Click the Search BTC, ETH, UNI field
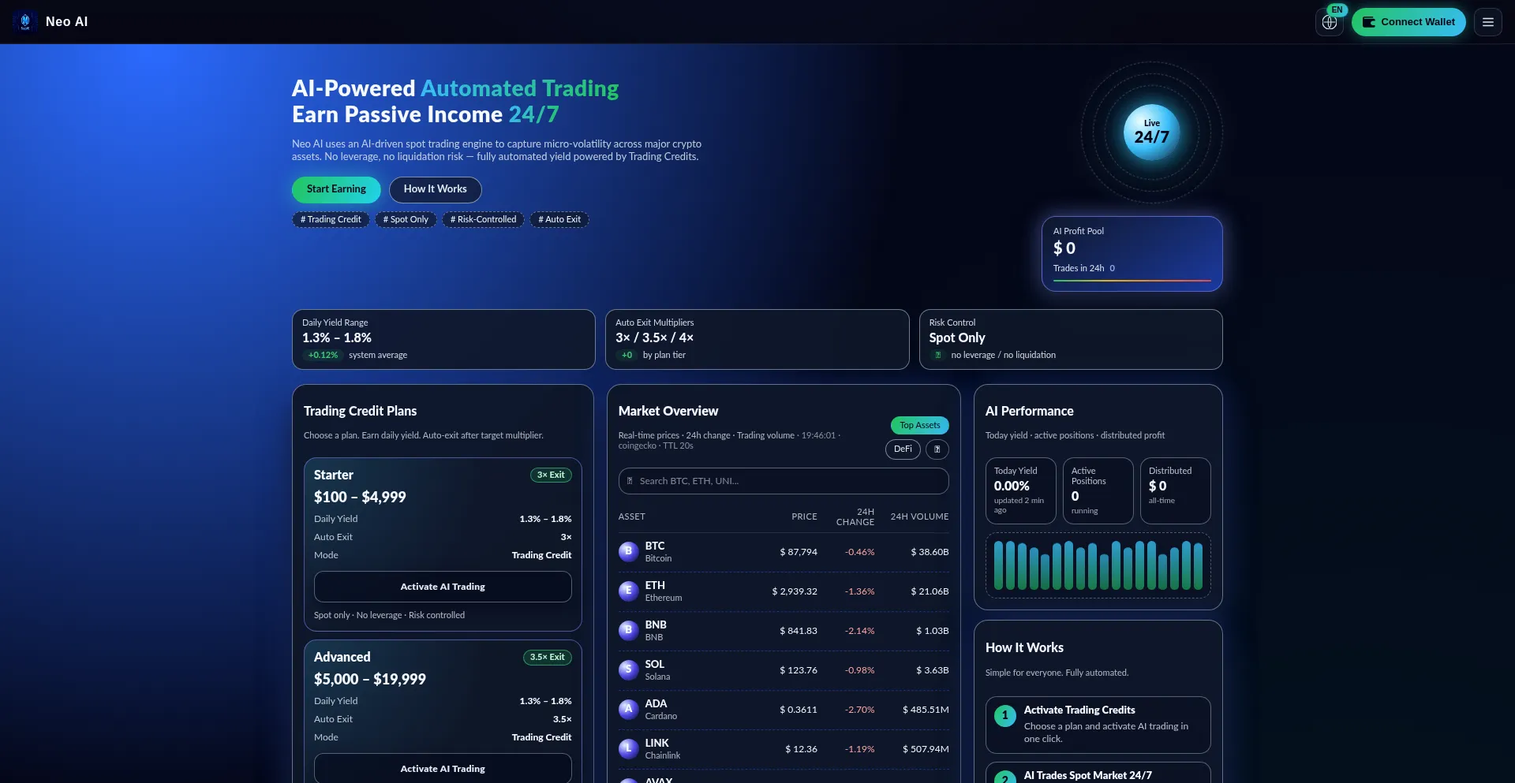The height and width of the screenshot is (783, 1515). pos(783,481)
